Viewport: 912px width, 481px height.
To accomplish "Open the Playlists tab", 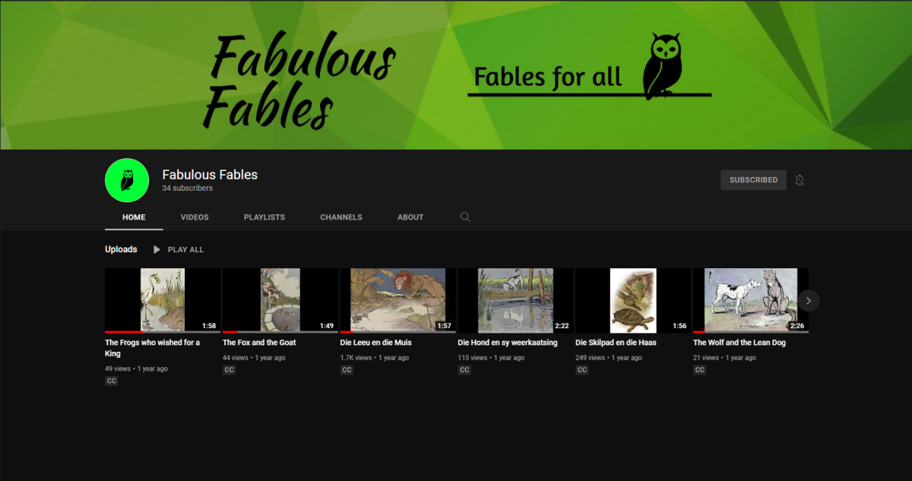I will click(x=264, y=217).
